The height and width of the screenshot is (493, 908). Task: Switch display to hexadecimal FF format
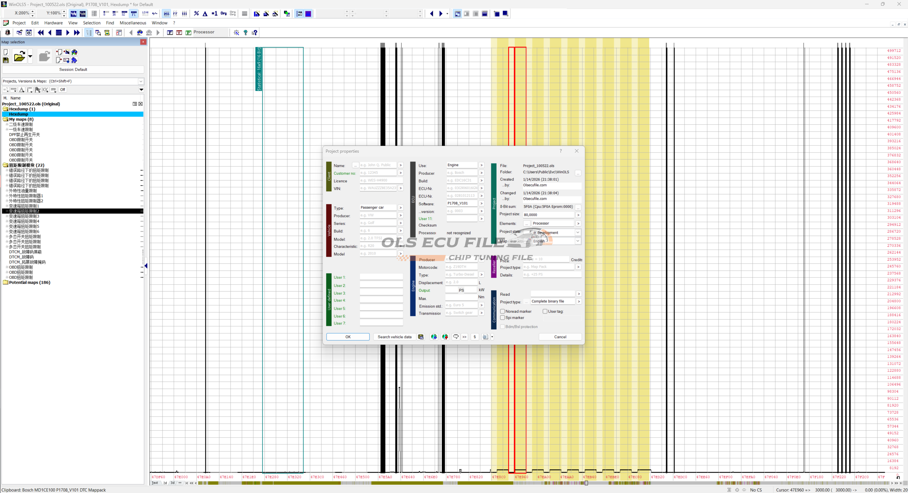(175, 13)
